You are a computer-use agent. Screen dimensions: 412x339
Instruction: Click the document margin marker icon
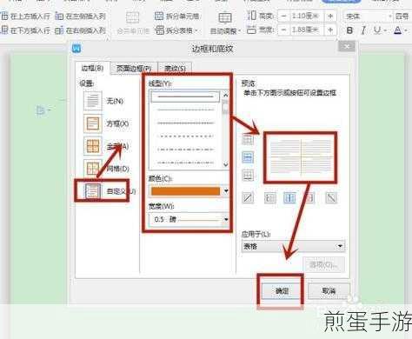pos(41,110)
